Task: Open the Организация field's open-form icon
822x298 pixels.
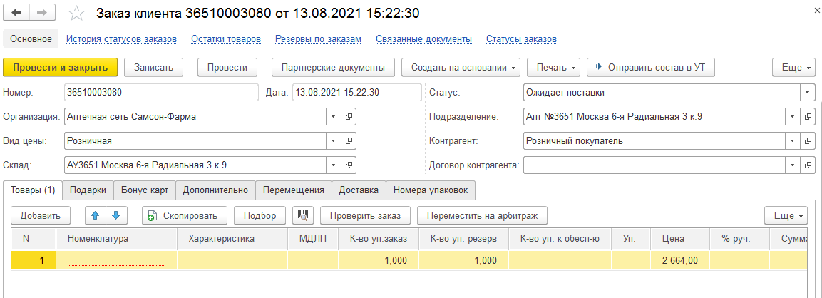Action: pyautogui.click(x=349, y=117)
